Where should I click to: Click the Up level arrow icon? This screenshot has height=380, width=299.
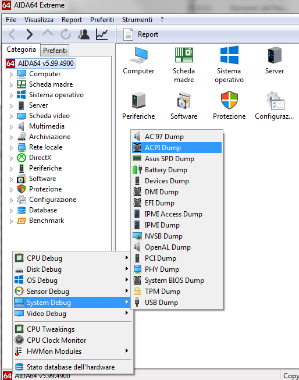pyautogui.click(x=48, y=33)
